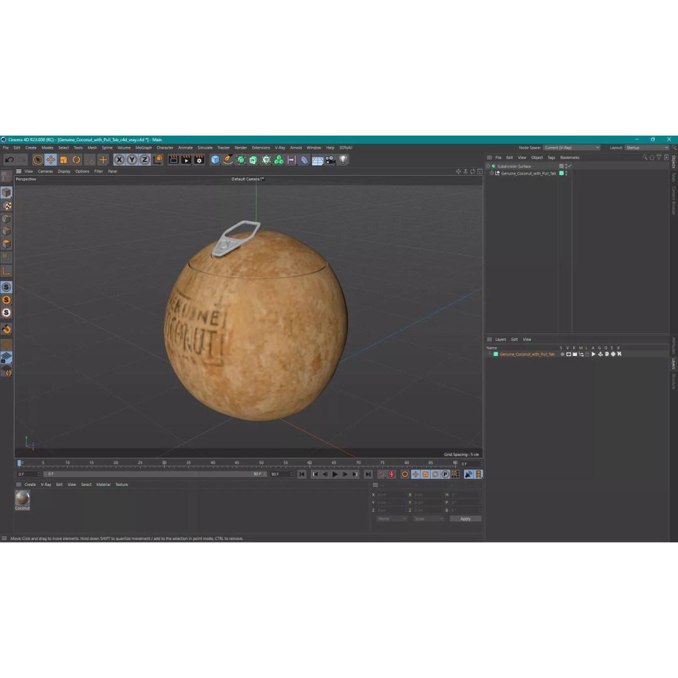Open the viewport Cameras menu
This screenshot has width=678, height=678.
pyautogui.click(x=45, y=171)
